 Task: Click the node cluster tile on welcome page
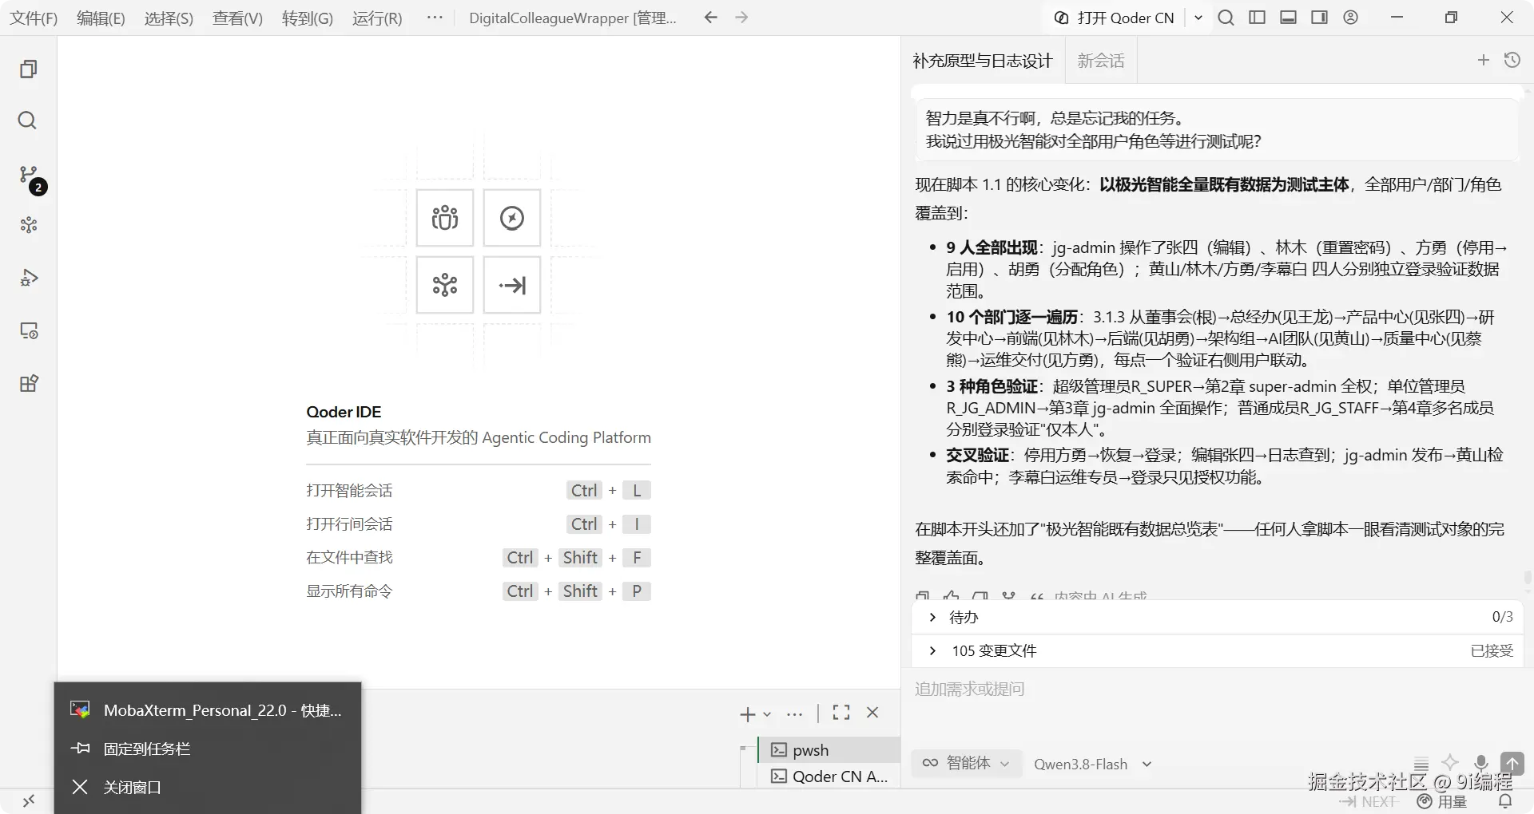[x=445, y=285]
